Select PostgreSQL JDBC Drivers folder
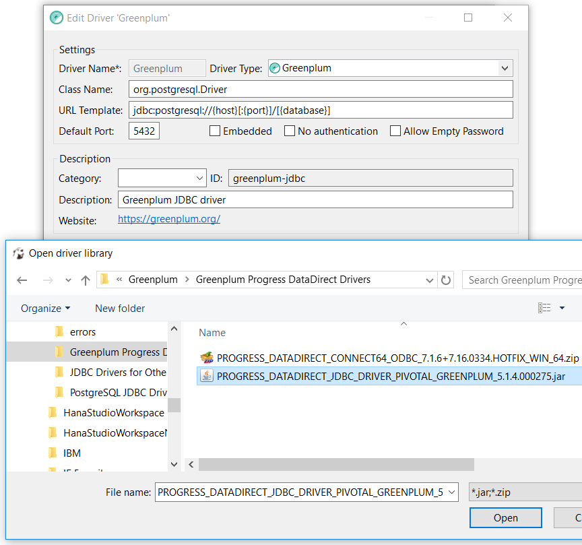 [118, 393]
